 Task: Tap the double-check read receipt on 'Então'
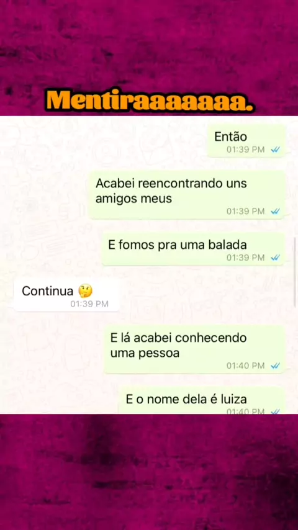275,150
